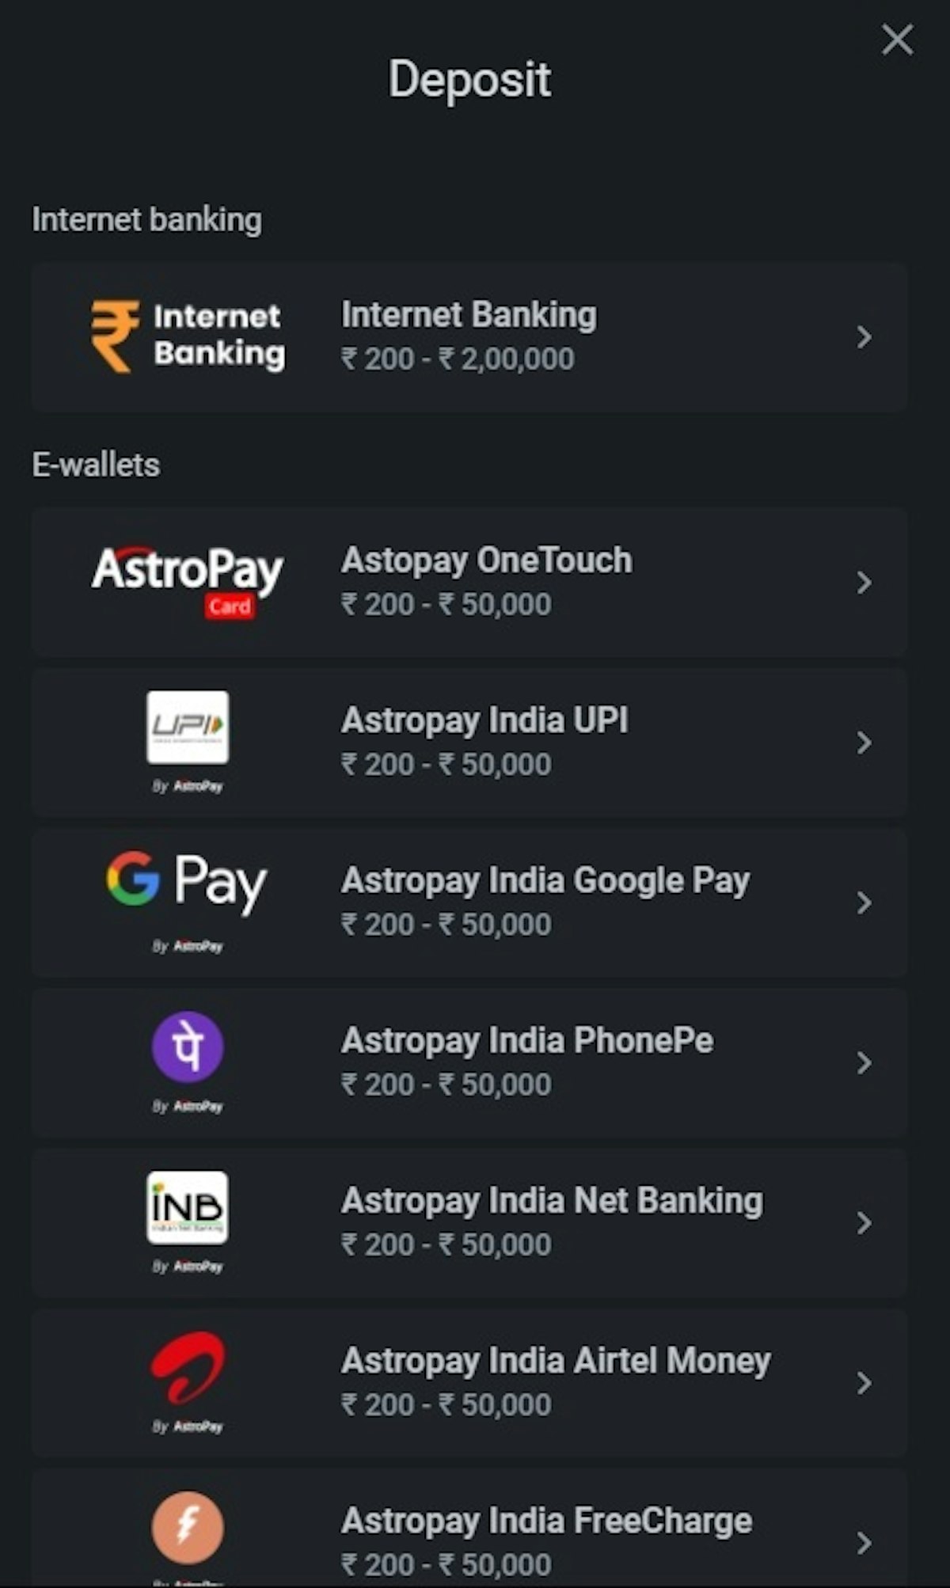The width and height of the screenshot is (950, 1588).
Task: Expand Astropay India UPI chevron arrow
Action: (864, 743)
